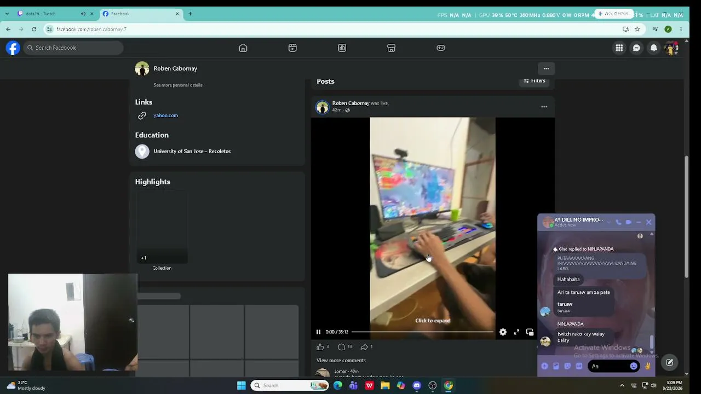Mute the dota2ti Twitch tab audio
The image size is (701, 394).
pos(83,14)
